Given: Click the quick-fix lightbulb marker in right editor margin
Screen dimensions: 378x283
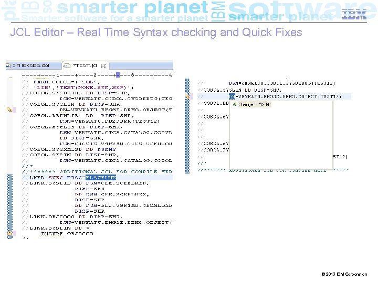Looking at the screenshot, I should [x=187, y=96].
